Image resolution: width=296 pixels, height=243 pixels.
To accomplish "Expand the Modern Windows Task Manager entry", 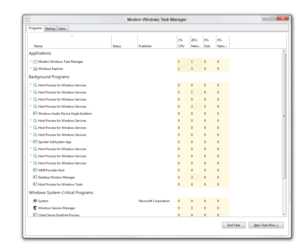I will coord(31,61).
